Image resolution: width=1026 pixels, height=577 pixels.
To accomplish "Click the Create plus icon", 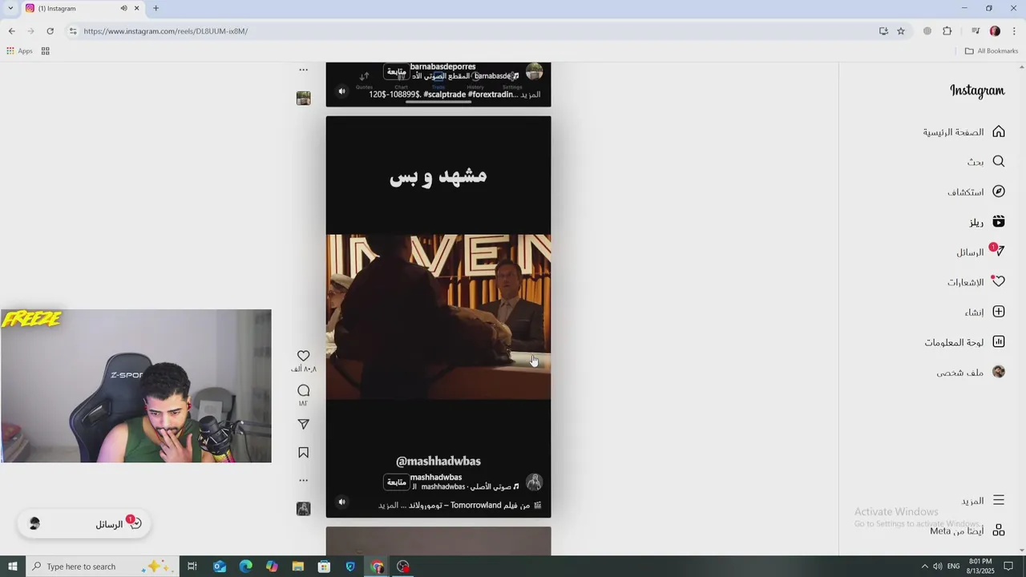I will tap(999, 312).
